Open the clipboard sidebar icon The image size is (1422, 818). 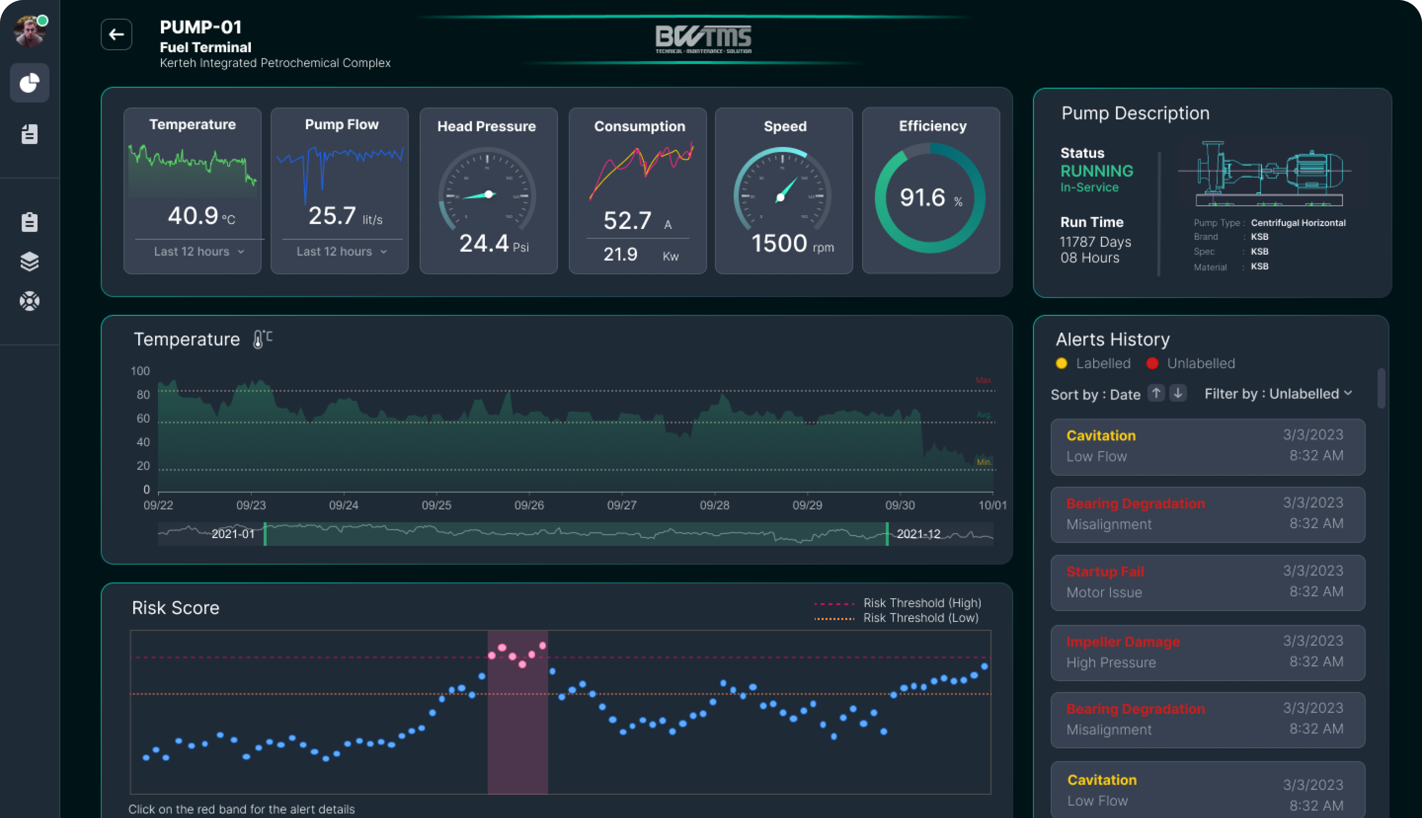coord(29,222)
